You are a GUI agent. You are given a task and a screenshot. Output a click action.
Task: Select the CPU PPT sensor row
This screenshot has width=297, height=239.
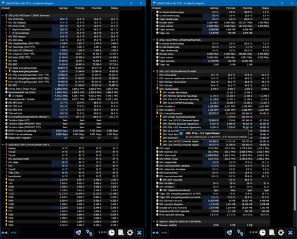click(x=62, y=85)
